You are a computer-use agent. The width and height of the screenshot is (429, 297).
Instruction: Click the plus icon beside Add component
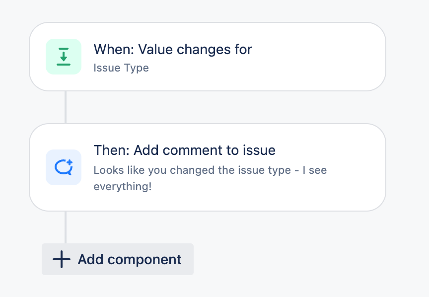pos(62,259)
